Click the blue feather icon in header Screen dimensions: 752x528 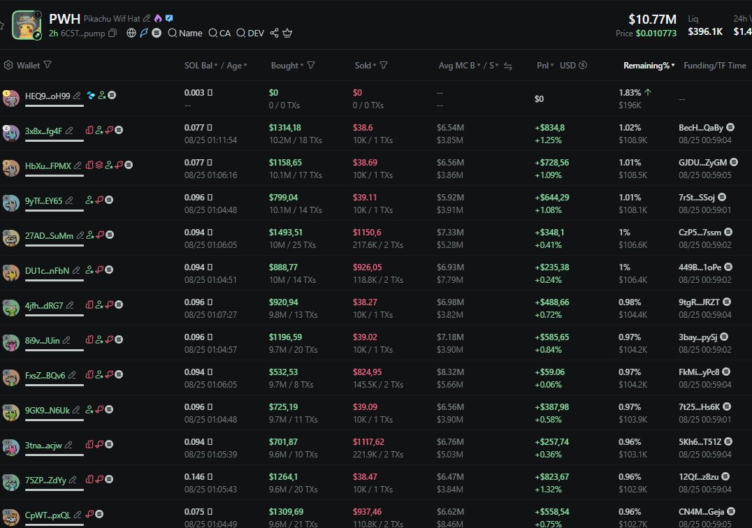pos(144,33)
